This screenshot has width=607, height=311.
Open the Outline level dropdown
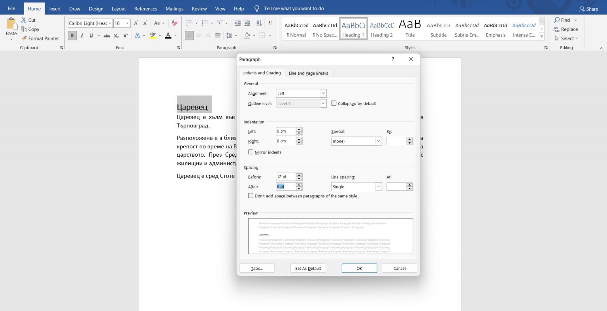[323, 103]
